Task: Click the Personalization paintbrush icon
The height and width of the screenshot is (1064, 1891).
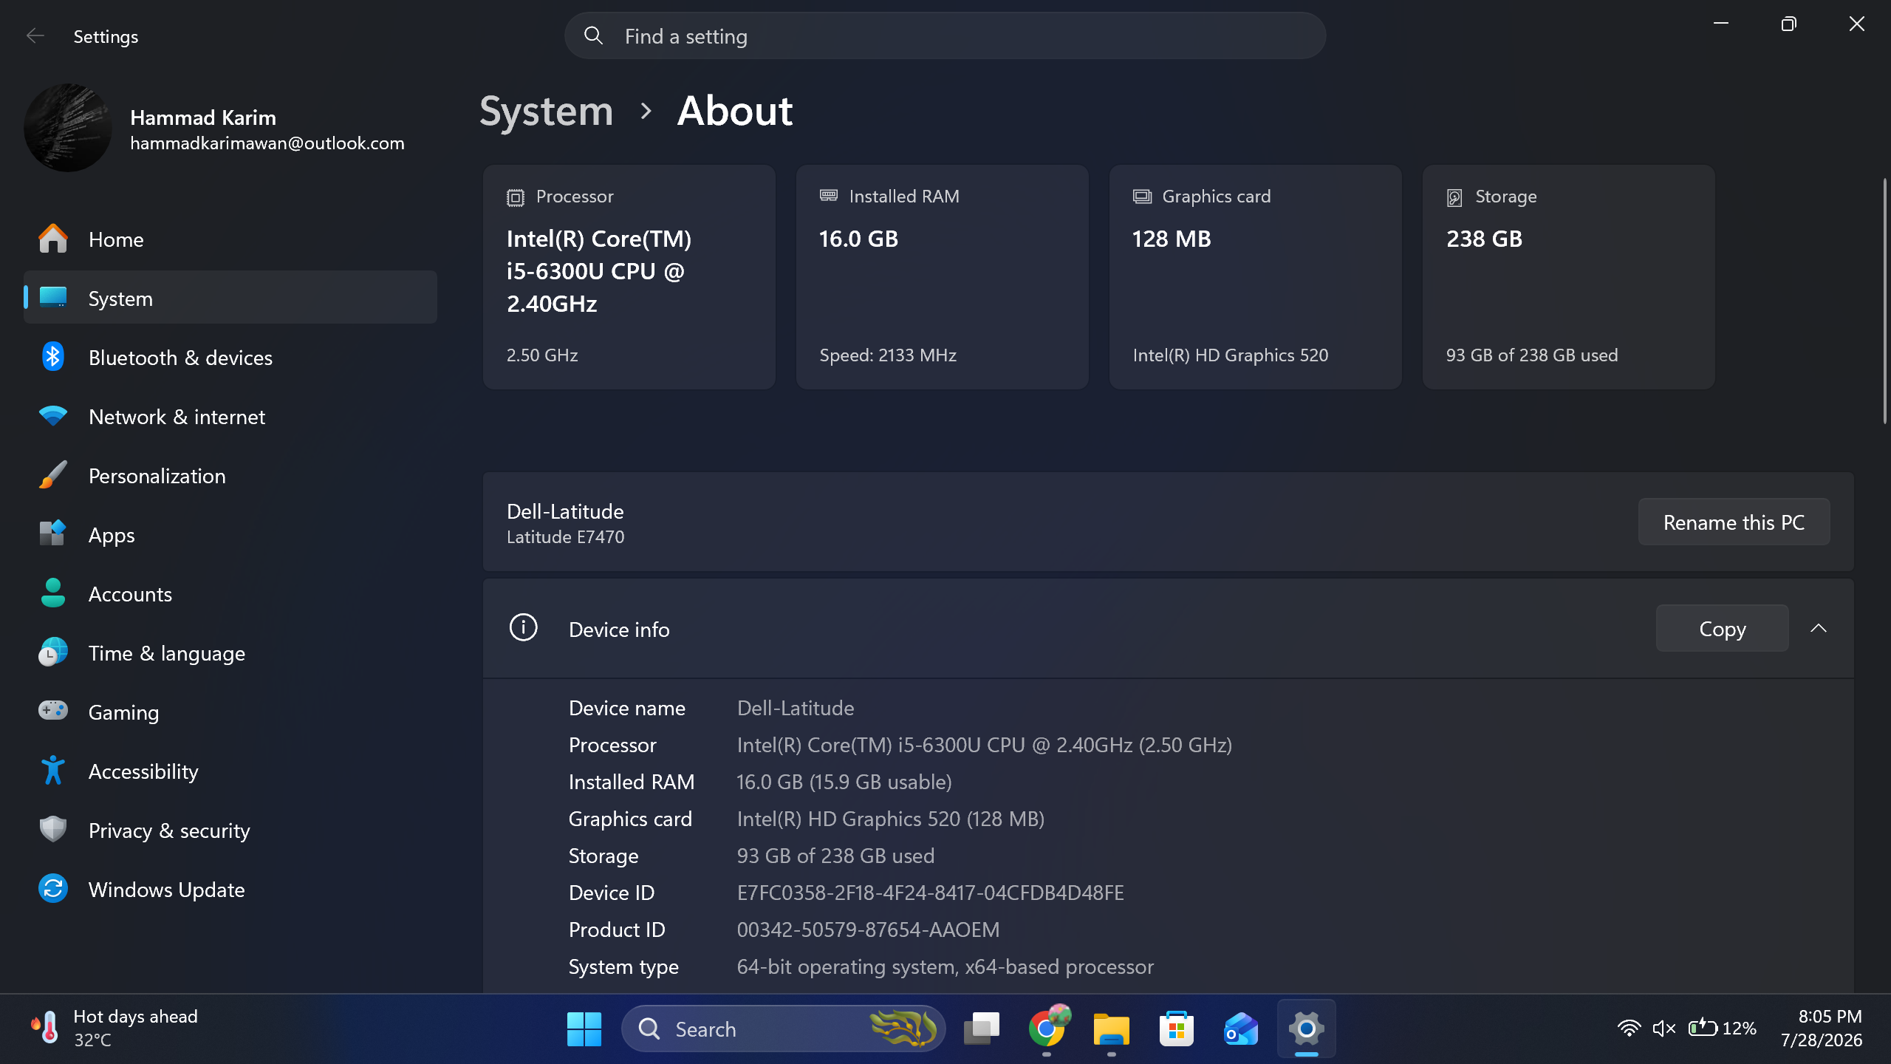Action: point(53,475)
